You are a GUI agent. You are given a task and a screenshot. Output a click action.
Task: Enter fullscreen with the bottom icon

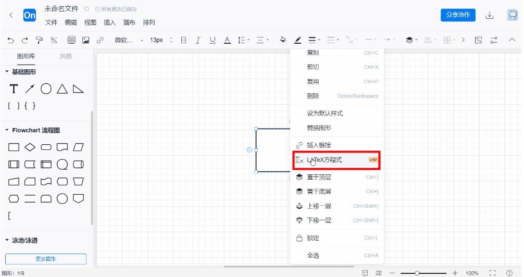(x=492, y=273)
